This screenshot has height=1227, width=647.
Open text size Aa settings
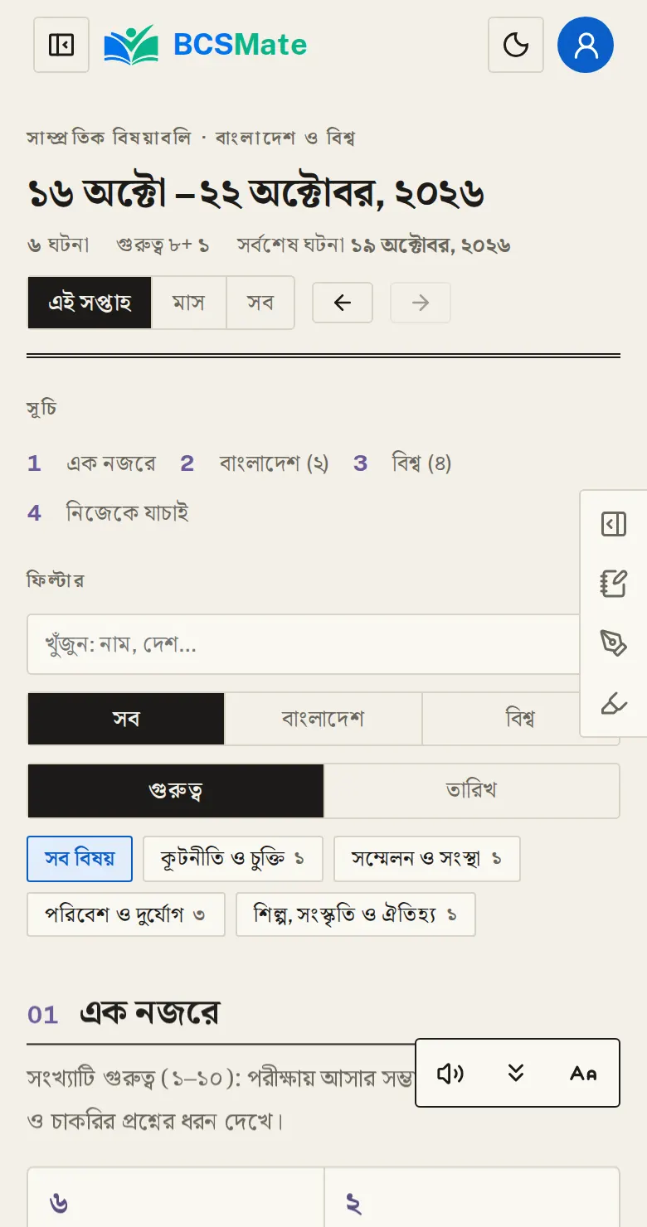click(583, 1074)
